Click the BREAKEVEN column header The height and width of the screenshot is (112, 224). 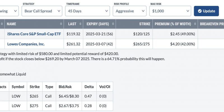click(211, 24)
